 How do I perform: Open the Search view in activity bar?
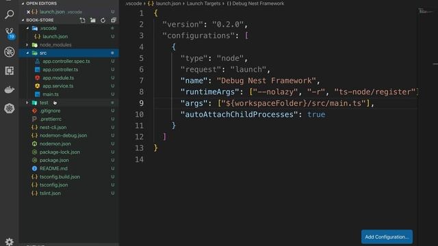[x=9, y=14]
